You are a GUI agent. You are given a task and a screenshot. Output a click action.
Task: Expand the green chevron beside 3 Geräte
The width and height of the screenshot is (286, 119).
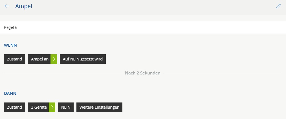coord(52,107)
